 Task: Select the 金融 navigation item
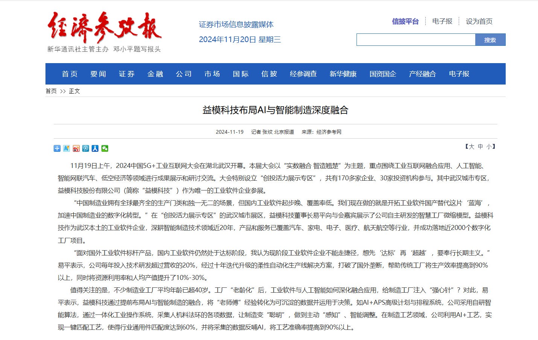point(155,74)
